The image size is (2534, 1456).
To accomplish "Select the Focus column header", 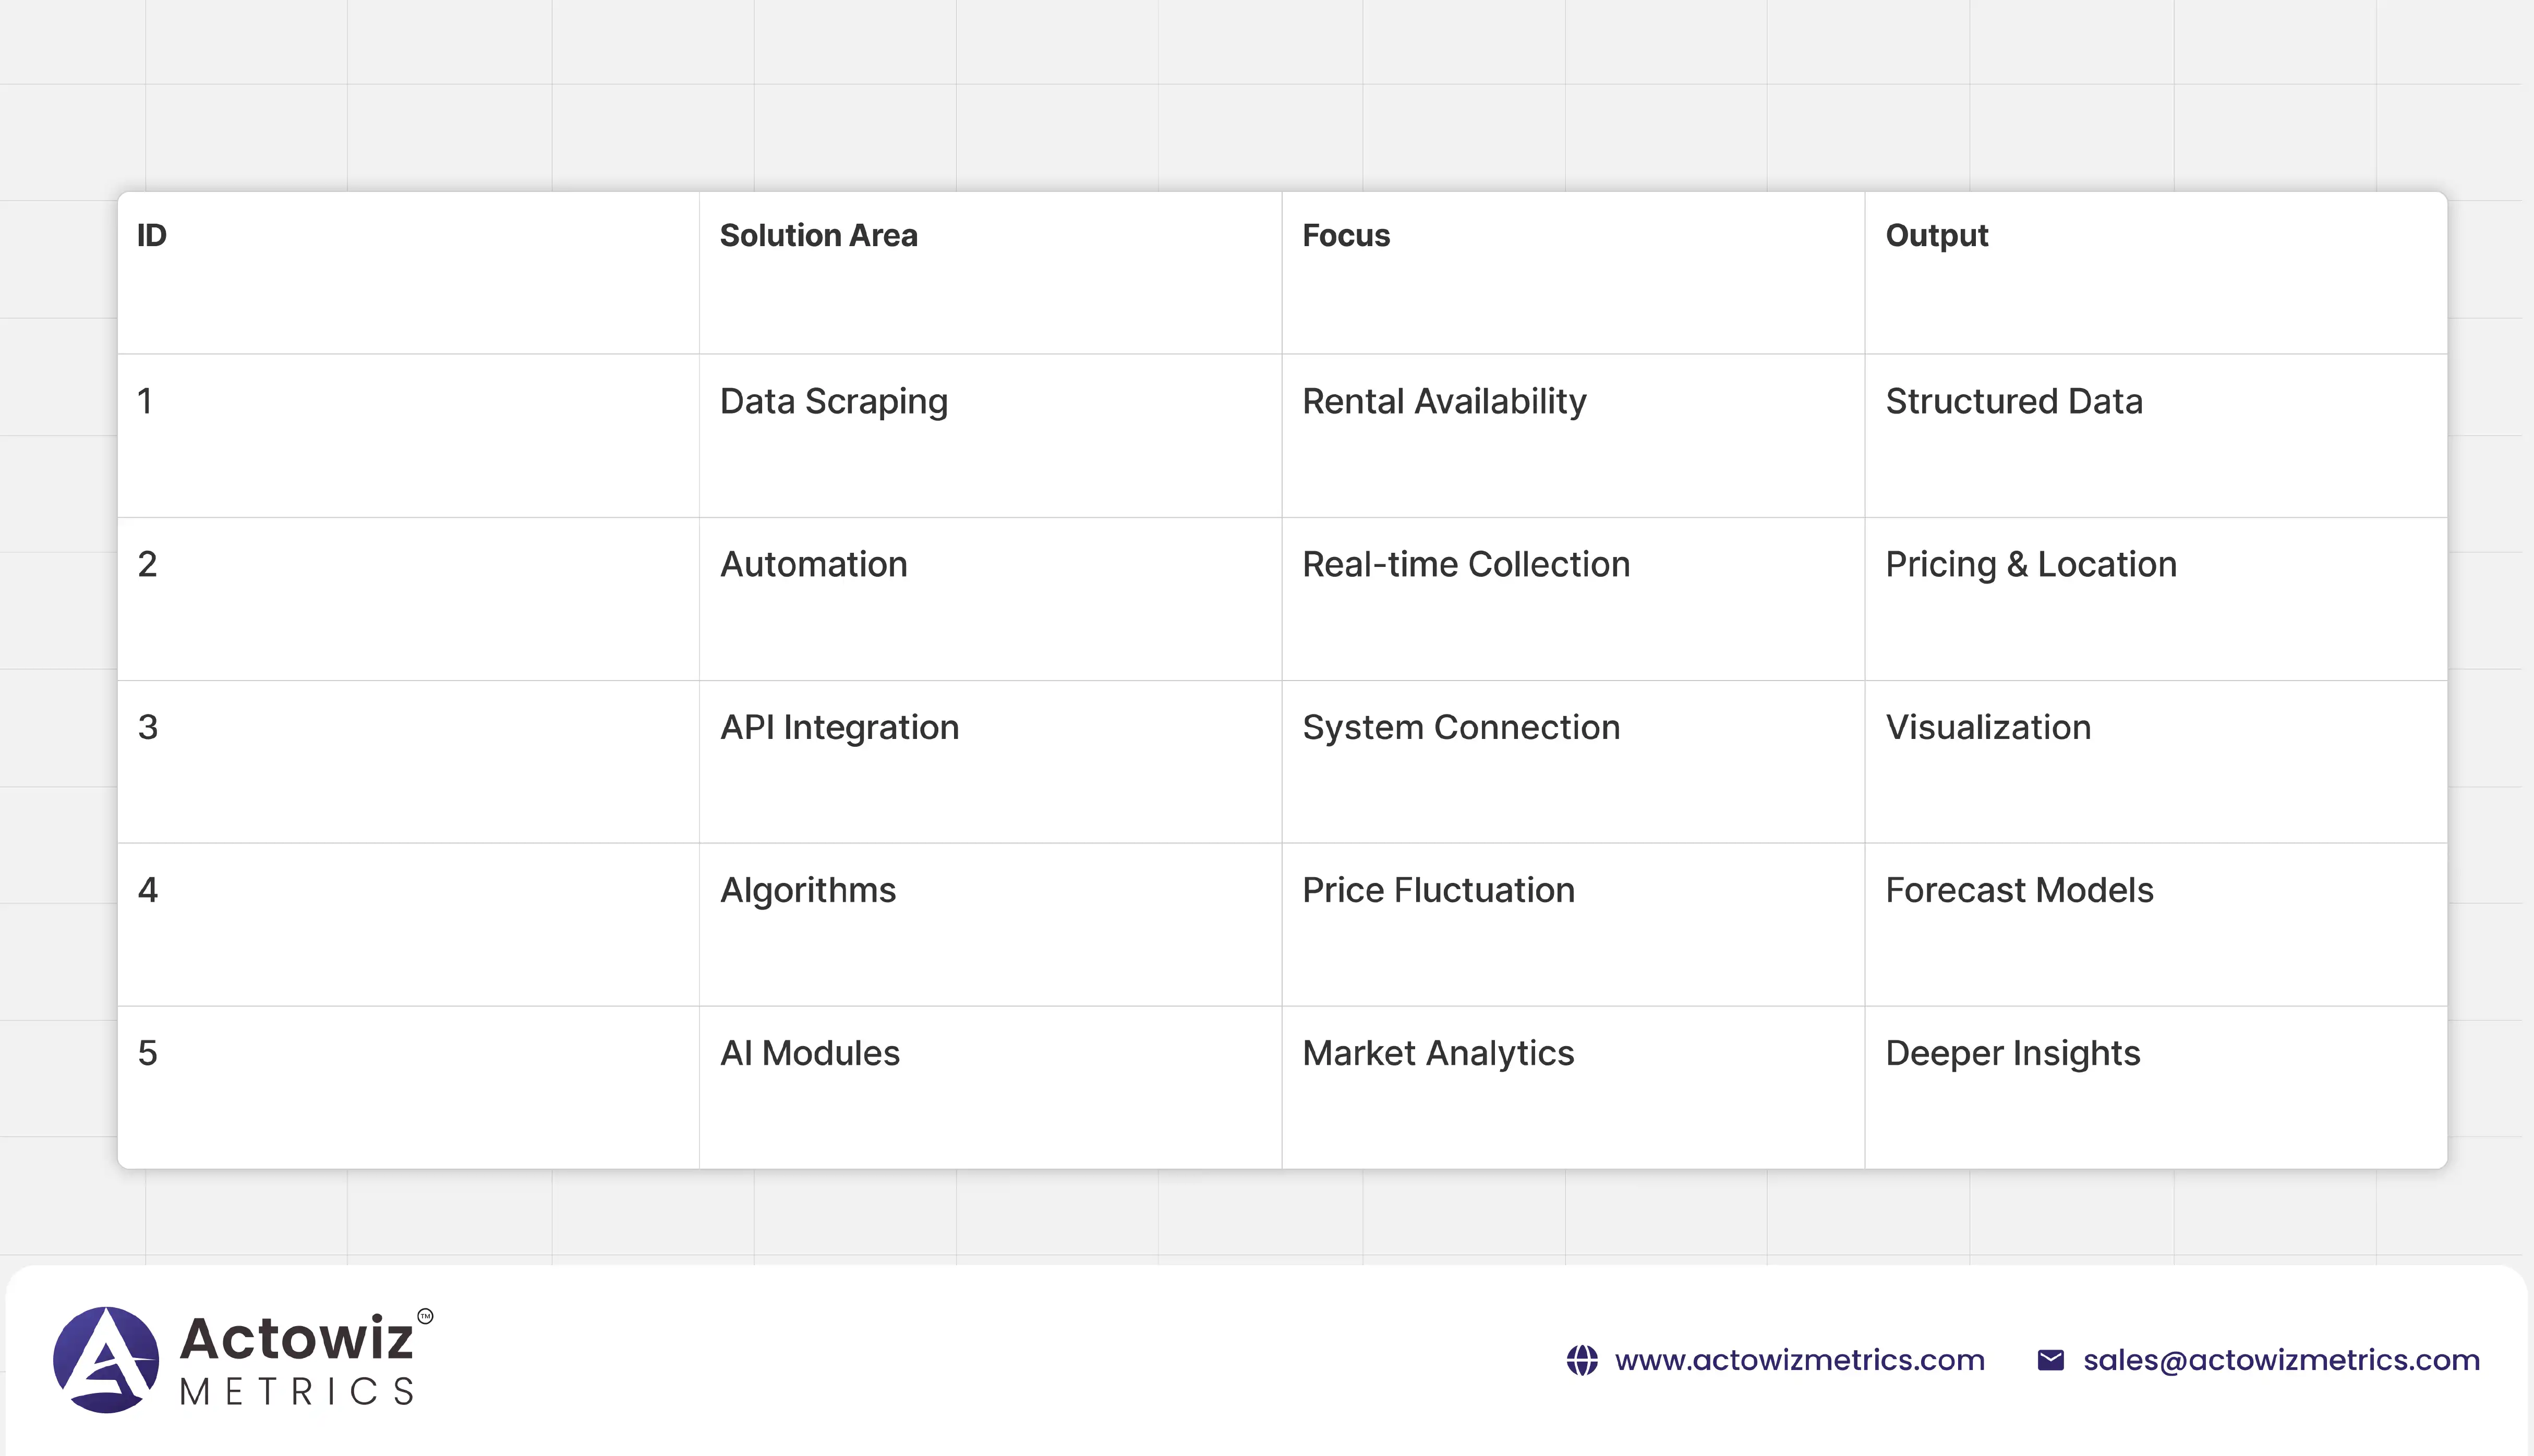I will click(1345, 236).
